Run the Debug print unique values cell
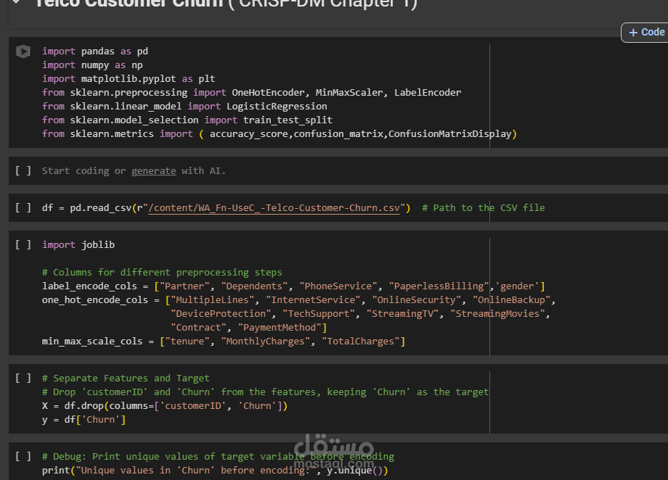The height and width of the screenshot is (480, 668). pos(23,457)
